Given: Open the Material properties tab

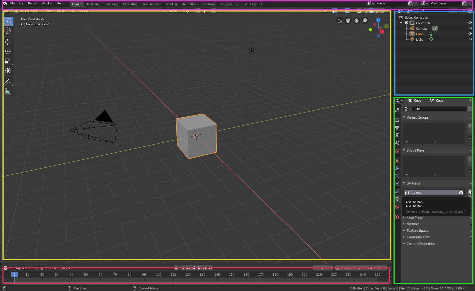Looking at the screenshot, I should [397, 207].
